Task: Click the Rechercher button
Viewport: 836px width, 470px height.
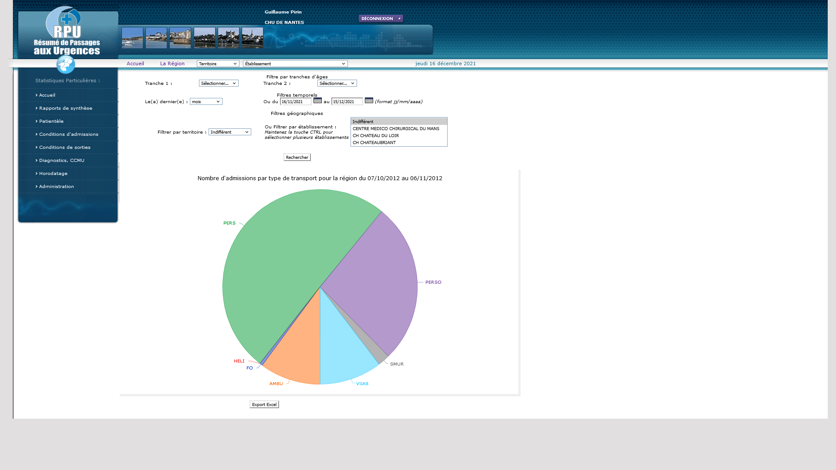Action: click(x=297, y=157)
